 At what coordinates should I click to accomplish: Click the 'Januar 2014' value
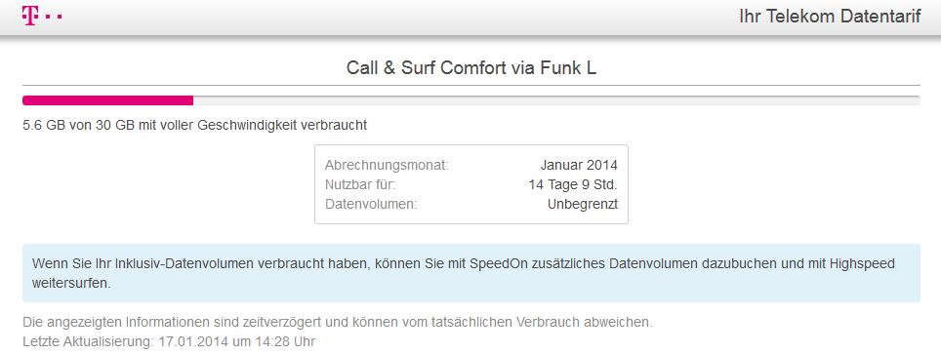(579, 165)
